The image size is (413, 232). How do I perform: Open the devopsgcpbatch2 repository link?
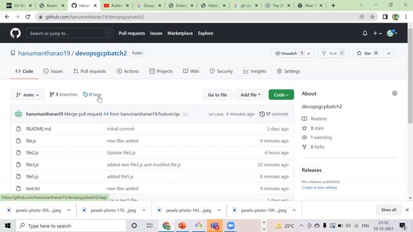coord(101,53)
